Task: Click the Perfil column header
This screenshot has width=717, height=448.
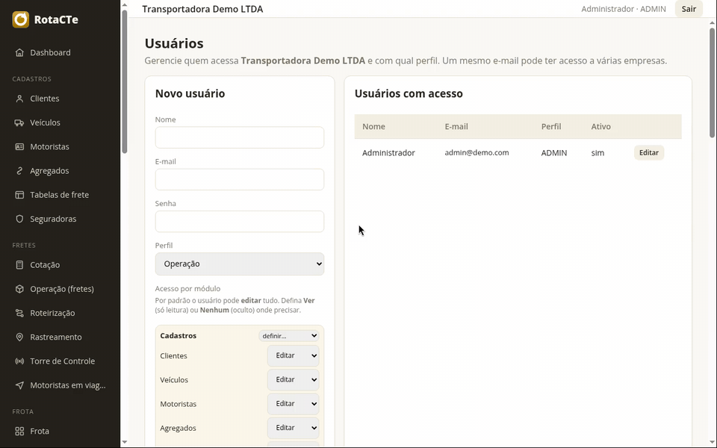Action: click(551, 127)
